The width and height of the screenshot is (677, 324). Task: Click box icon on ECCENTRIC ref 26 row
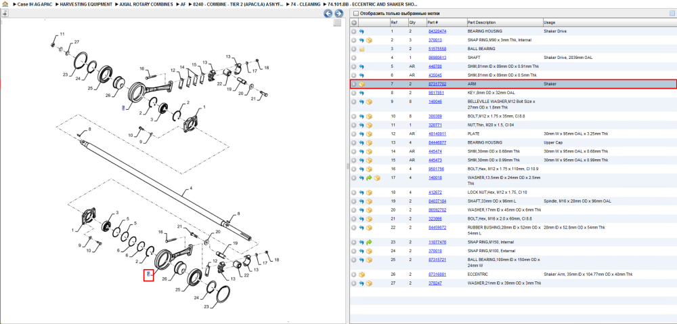[362, 275]
